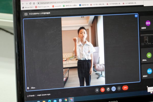Open the first 110下 bookmark
Viewport: 153px width, 102px height.
tap(97, 4)
